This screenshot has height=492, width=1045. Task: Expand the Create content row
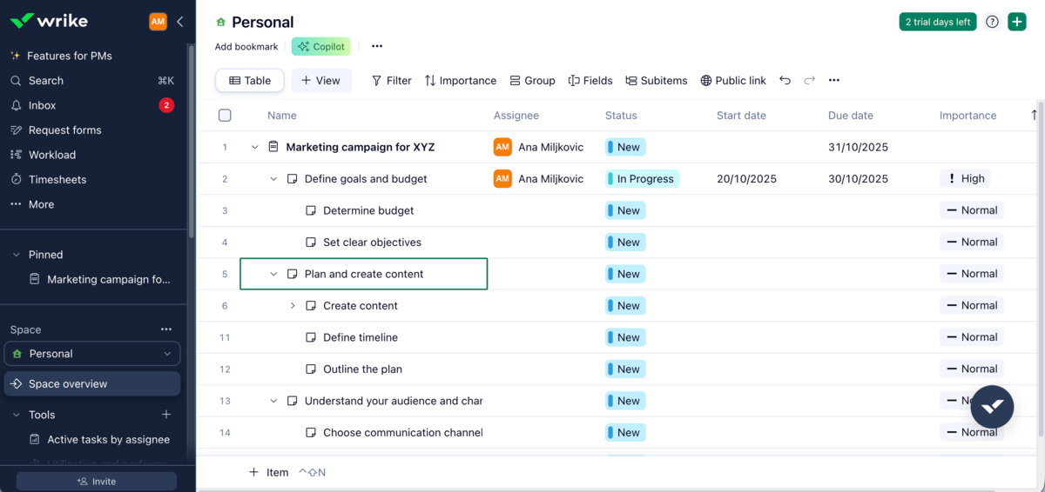click(x=293, y=306)
